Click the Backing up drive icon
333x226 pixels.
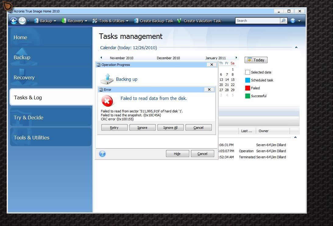pyautogui.click(x=107, y=79)
